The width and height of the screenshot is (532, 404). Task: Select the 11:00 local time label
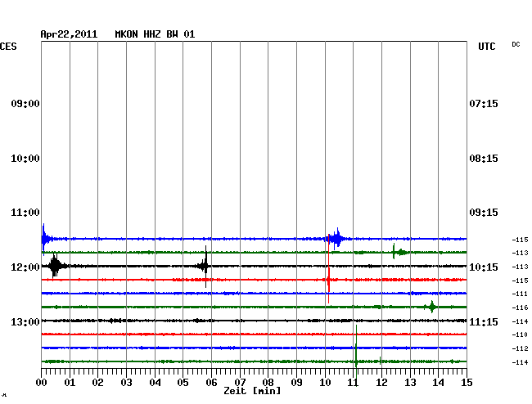[25, 213]
